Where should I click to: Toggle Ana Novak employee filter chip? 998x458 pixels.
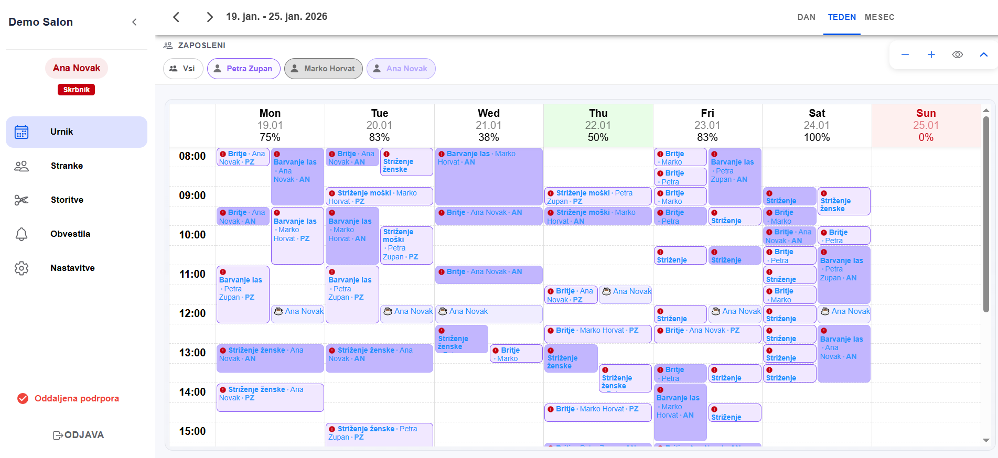(x=401, y=69)
